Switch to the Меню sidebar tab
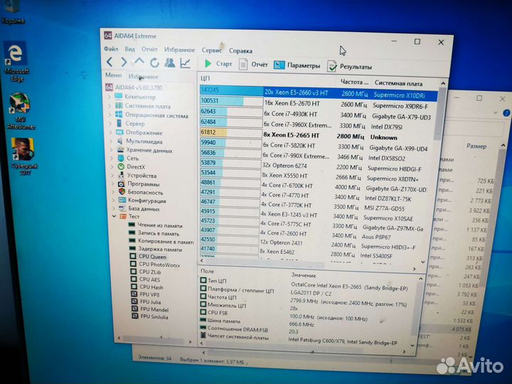Image resolution: width=512 pixels, height=384 pixels. pos(113,75)
